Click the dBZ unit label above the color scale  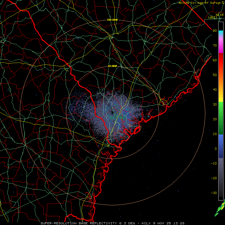tap(212, 17)
